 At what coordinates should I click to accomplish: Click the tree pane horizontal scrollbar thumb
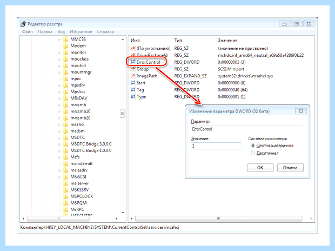[x=58, y=219]
